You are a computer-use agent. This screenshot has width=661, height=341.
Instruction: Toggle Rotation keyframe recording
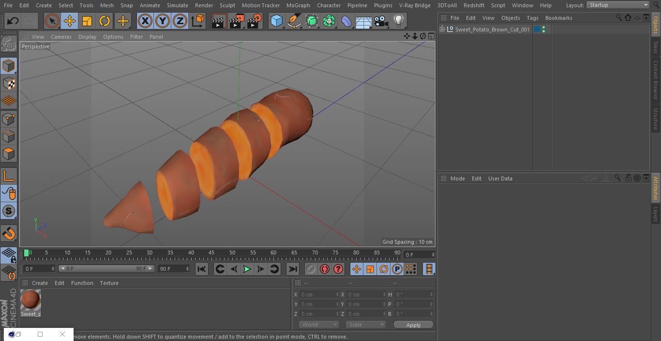tap(384, 269)
